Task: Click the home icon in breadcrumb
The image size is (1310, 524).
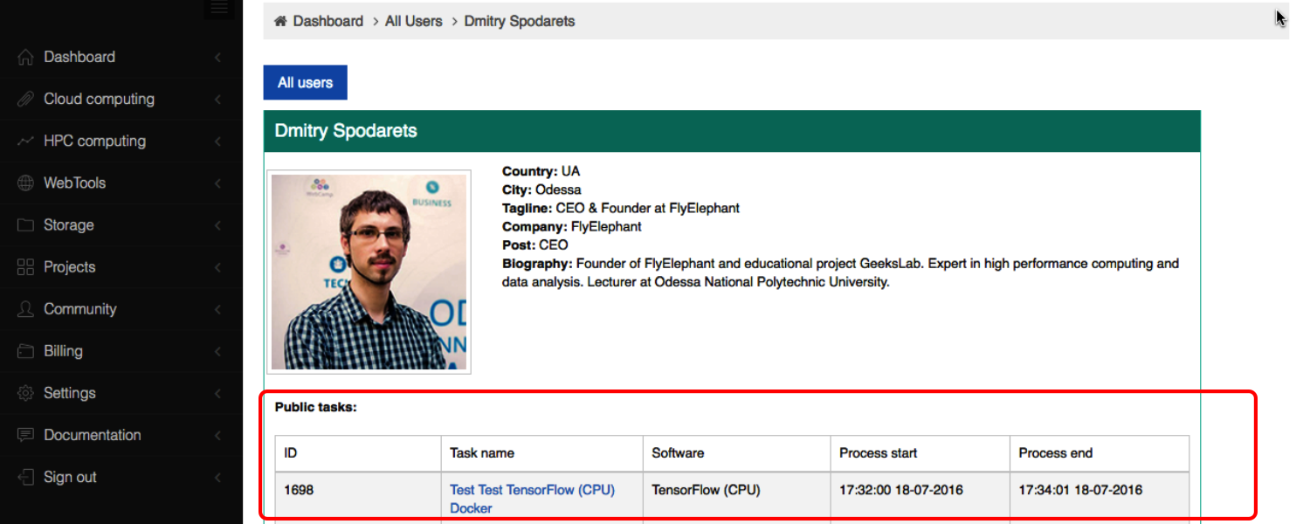Action: (280, 21)
